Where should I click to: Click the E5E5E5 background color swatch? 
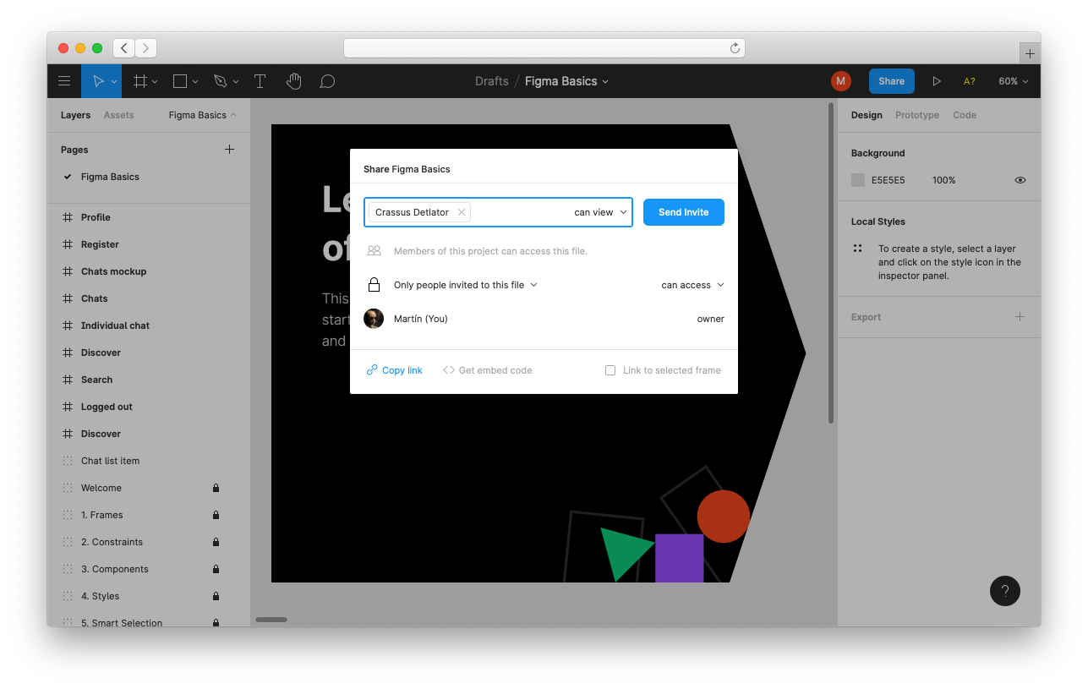[x=858, y=180]
